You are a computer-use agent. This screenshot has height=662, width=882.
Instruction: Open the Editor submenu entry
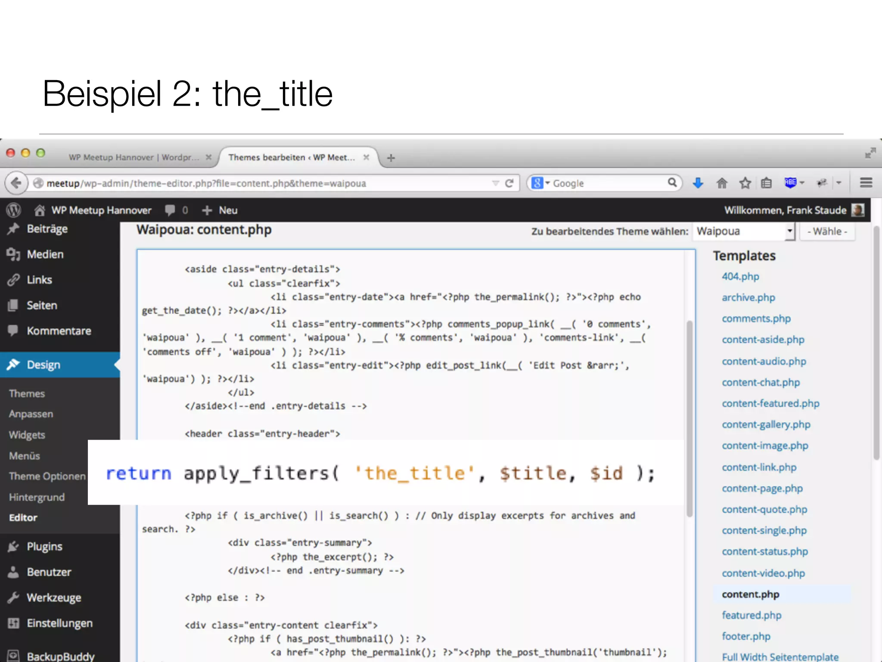tap(23, 518)
